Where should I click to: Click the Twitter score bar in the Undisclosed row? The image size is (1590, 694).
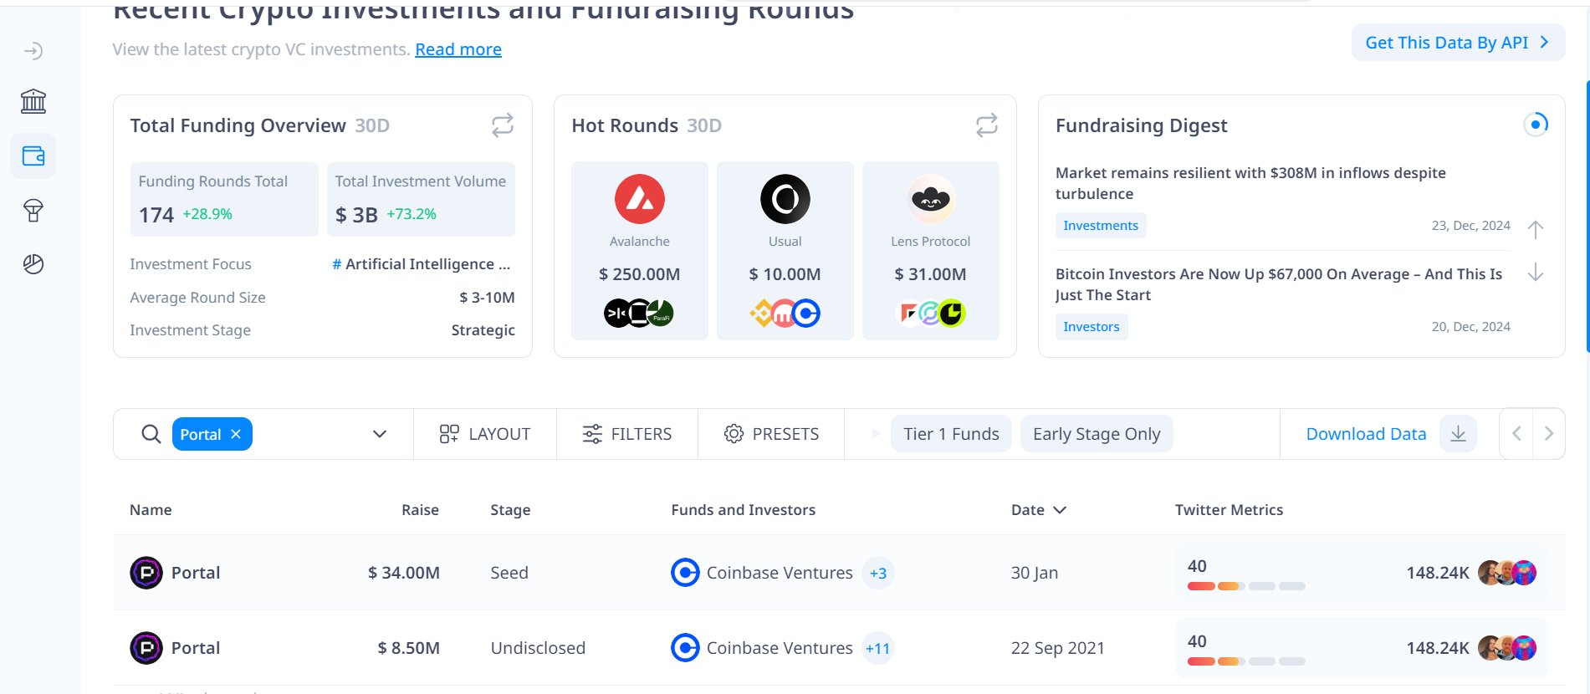point(1246,661)
